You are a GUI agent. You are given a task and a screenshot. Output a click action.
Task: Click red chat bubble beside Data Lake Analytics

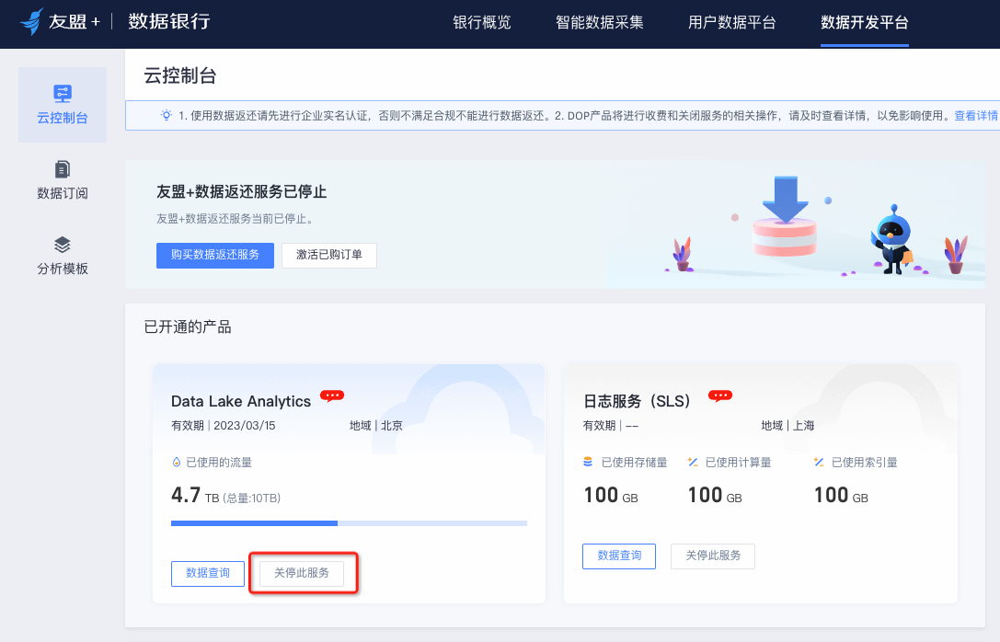point(331,396)
